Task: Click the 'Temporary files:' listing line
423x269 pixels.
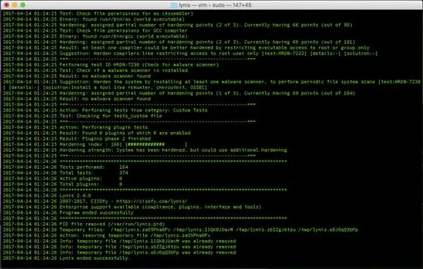Action: 180,229
